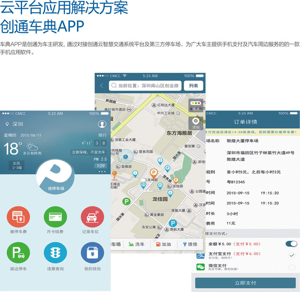
Task: Select parking marker number 6 on map
Action: pos(170,193)
